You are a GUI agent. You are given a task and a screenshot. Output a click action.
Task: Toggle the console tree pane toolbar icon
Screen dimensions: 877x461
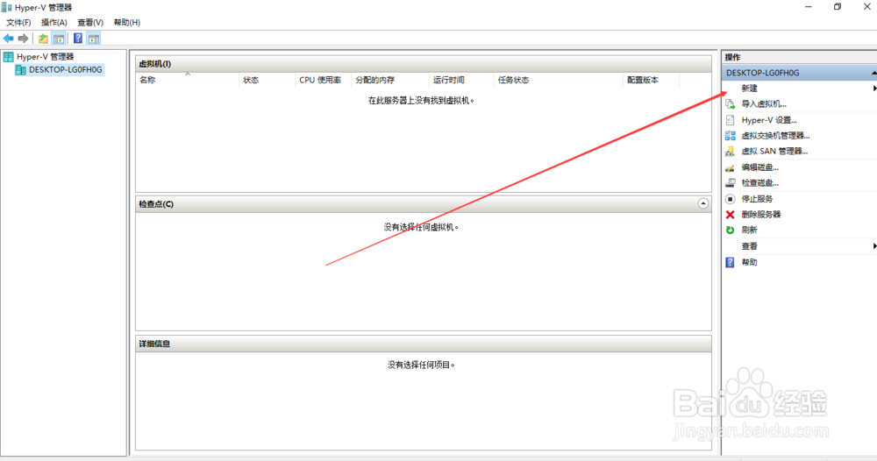(x=59, y=39)
